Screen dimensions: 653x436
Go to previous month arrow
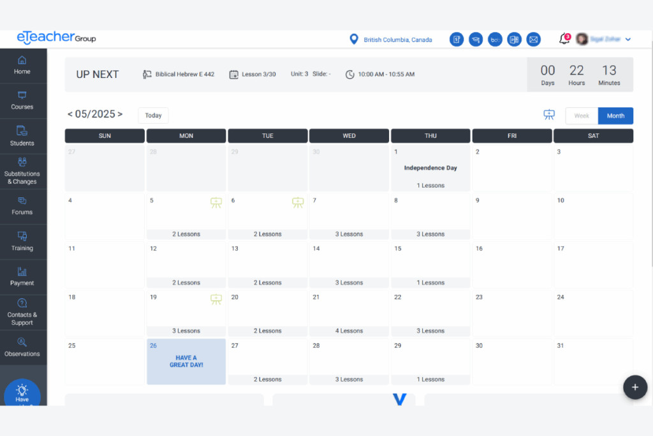pyautogui.click(x=70, y=114)
